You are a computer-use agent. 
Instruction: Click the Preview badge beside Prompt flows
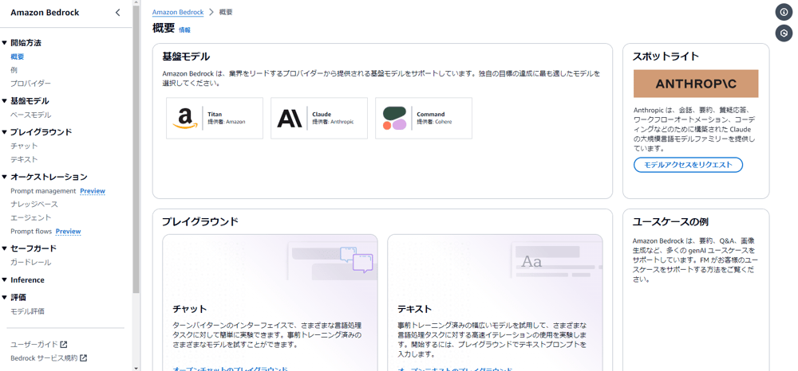point(68,232)
